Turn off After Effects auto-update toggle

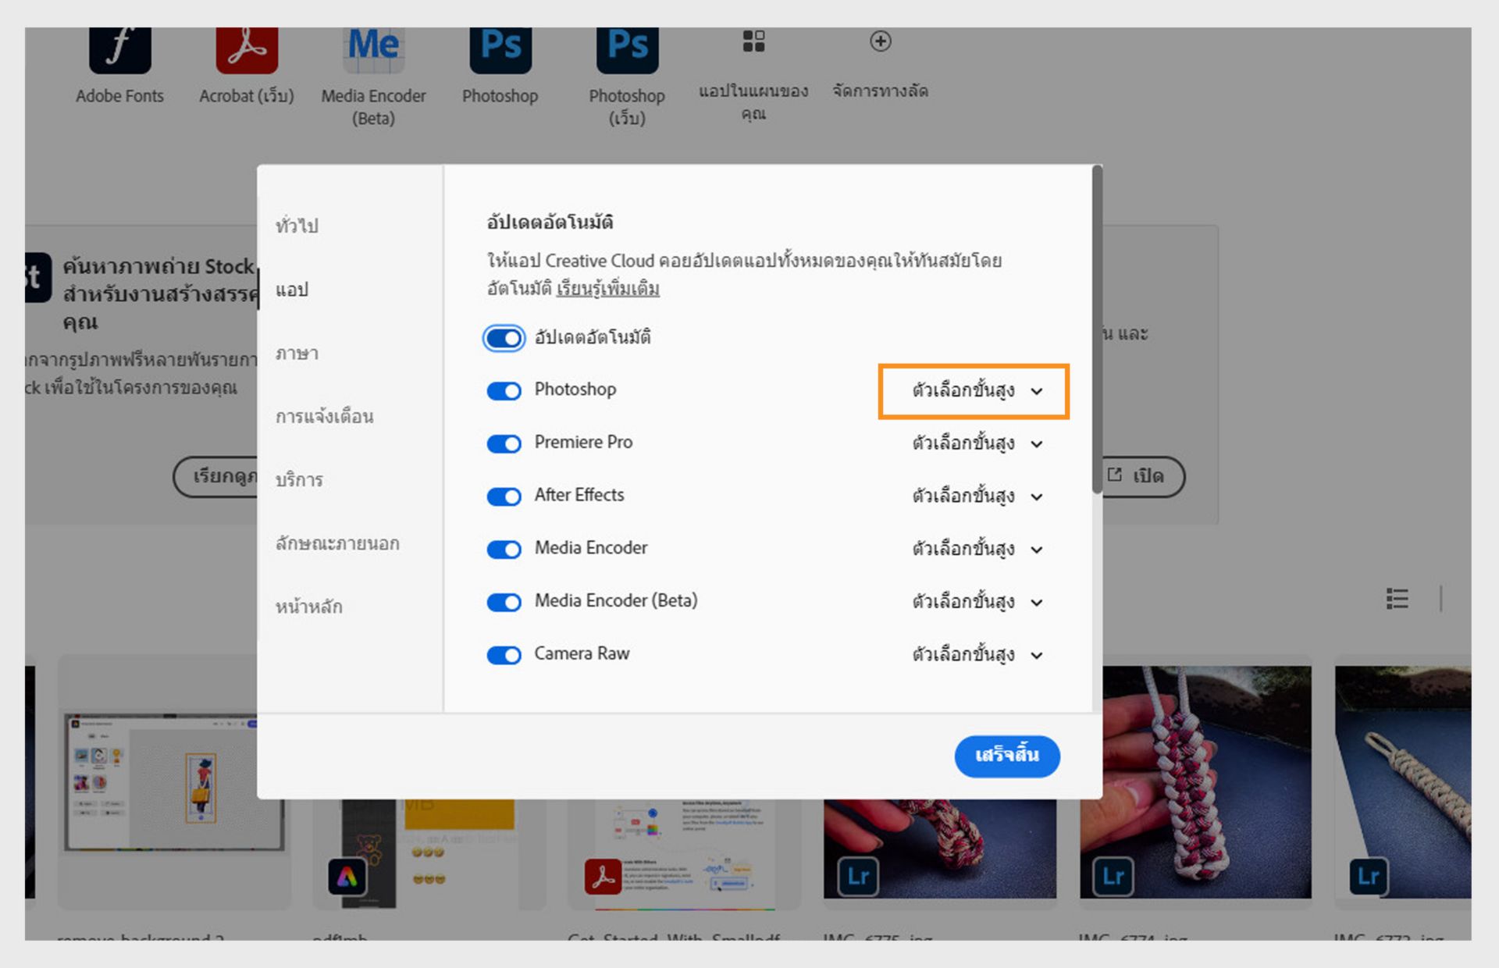click(x=504, y=496)
